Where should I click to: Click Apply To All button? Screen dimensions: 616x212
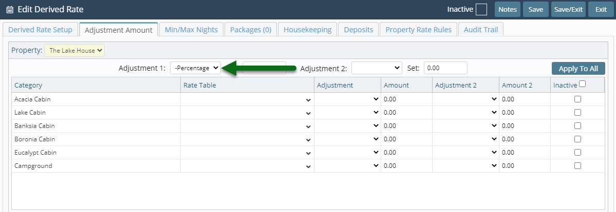[578, 69]
